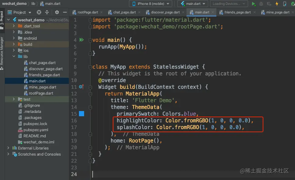Viewport: 295px width, 180px height.
Task: Expand the .dart_tool folder
Action: [x=14, y=26]
